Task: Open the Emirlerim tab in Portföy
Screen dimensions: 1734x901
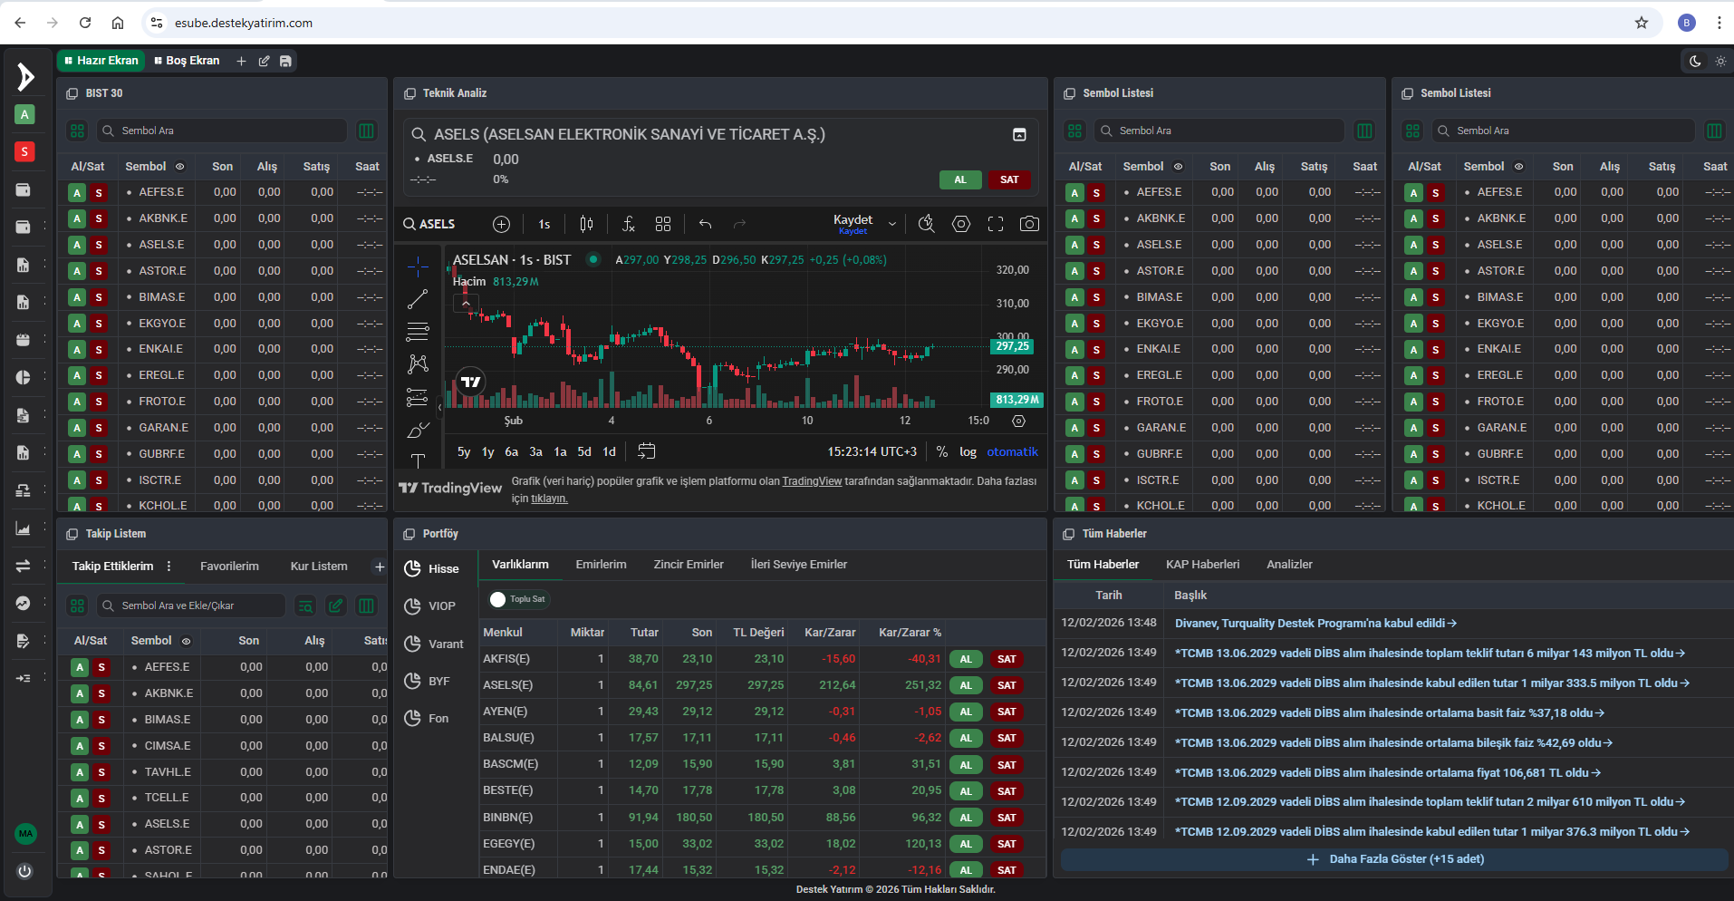Action: click(x=601, y=564)
